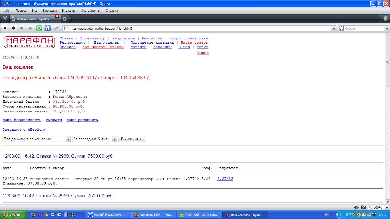Open the Windows пуск start button
390x219 pixels.
tap(13, 215)
